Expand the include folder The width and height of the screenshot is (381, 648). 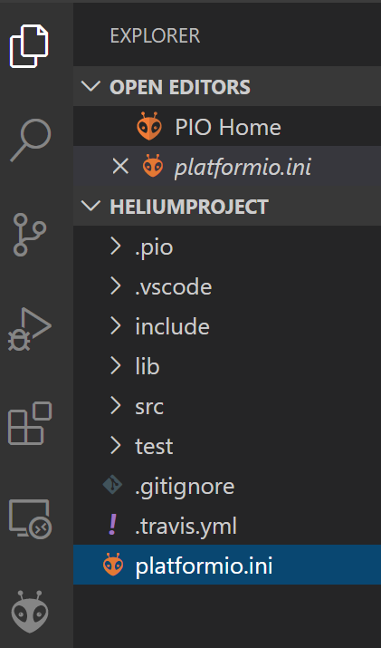point(227,326)
